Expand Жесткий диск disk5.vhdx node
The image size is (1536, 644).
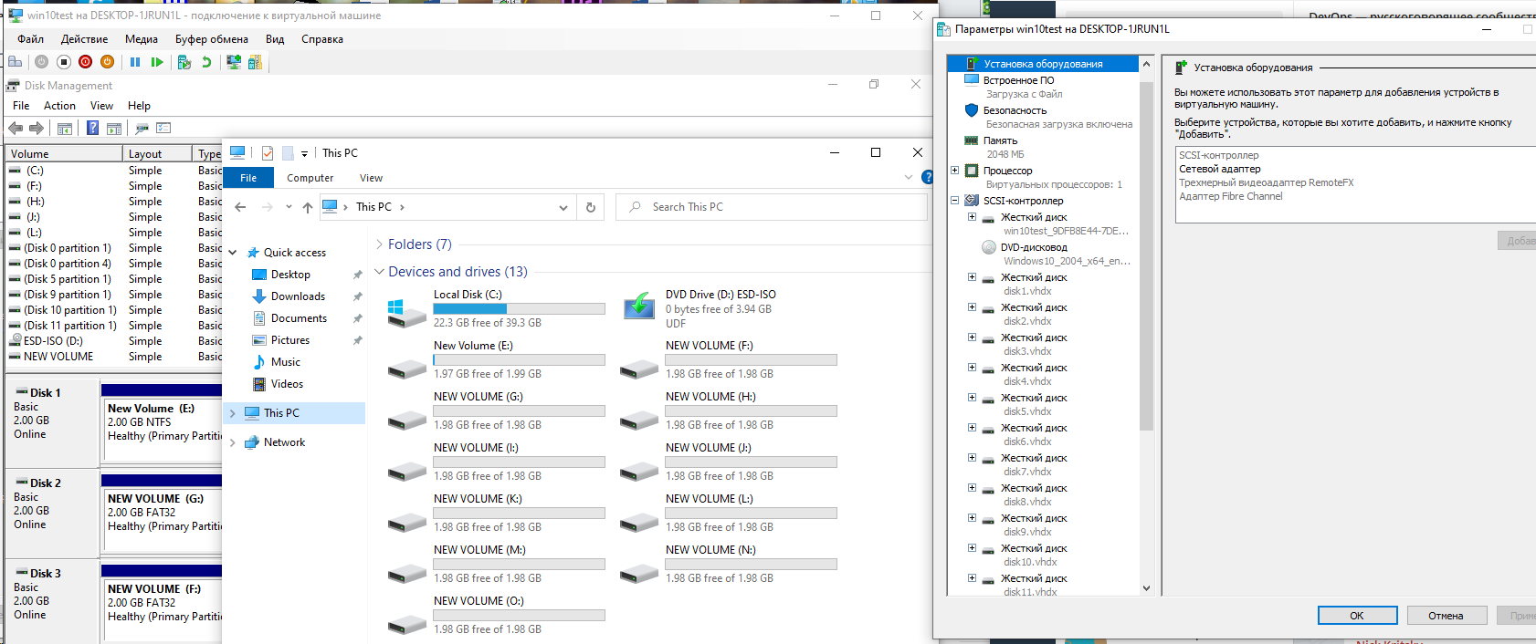(972, 398)
